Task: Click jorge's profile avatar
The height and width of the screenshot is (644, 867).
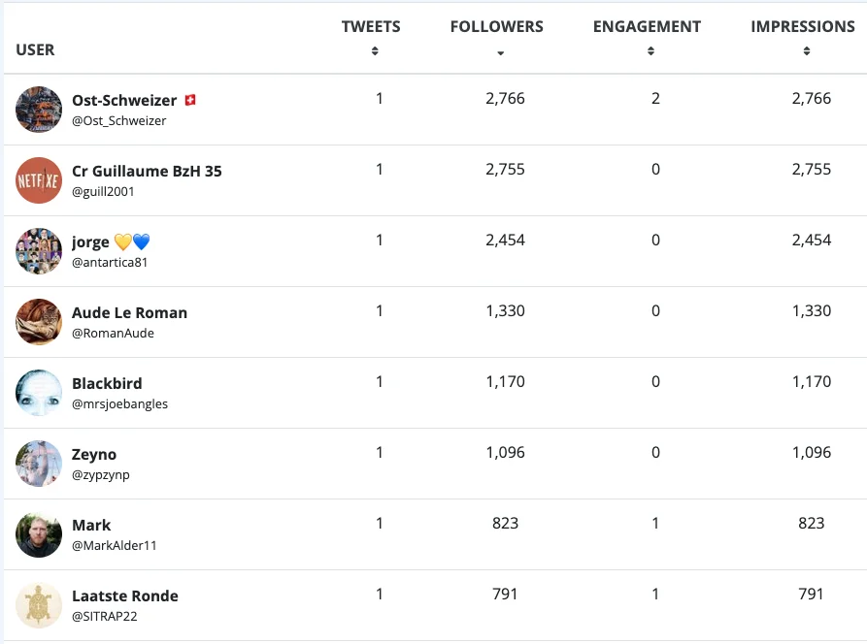Action: (39, 251)
